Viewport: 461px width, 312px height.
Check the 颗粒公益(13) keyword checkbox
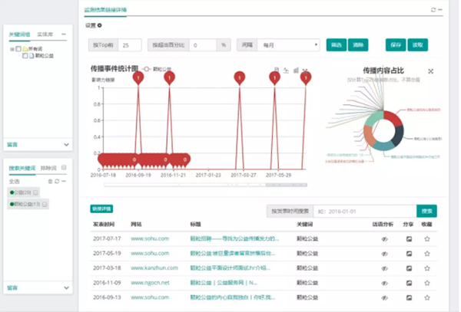(x=45, y=204)
